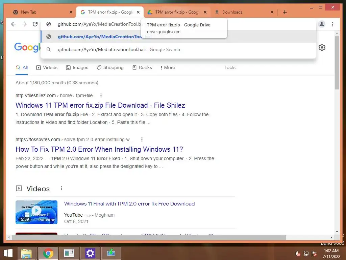The width and height of the screenshot is (346, 260).
Task: Open the fileshilez.com result options menu
Action: click(101, 95)
